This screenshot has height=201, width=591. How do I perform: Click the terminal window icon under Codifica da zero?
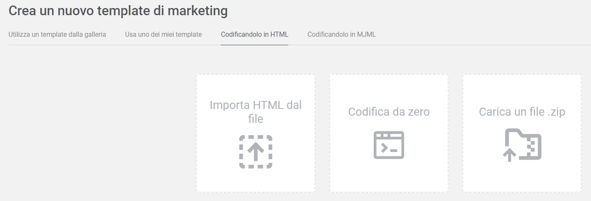(x=389, y=145)
